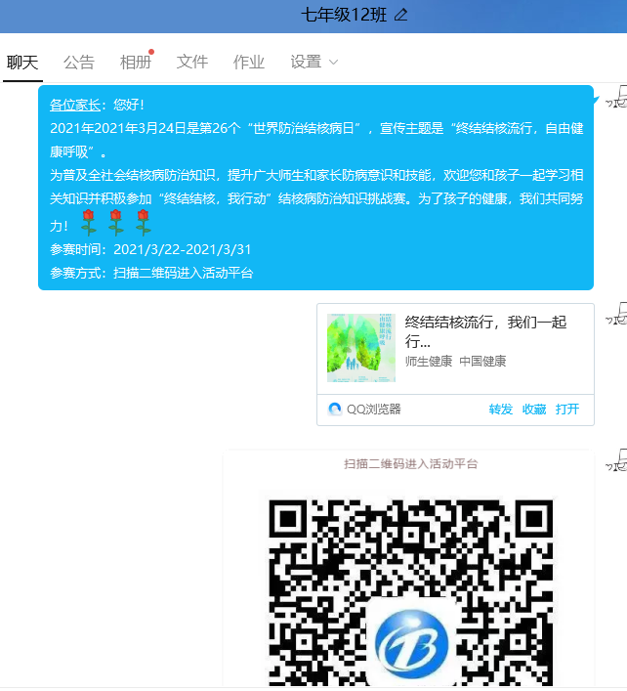
Task: Open the 相册 tab
Action: pyautogui.click(x=136, y=63)
